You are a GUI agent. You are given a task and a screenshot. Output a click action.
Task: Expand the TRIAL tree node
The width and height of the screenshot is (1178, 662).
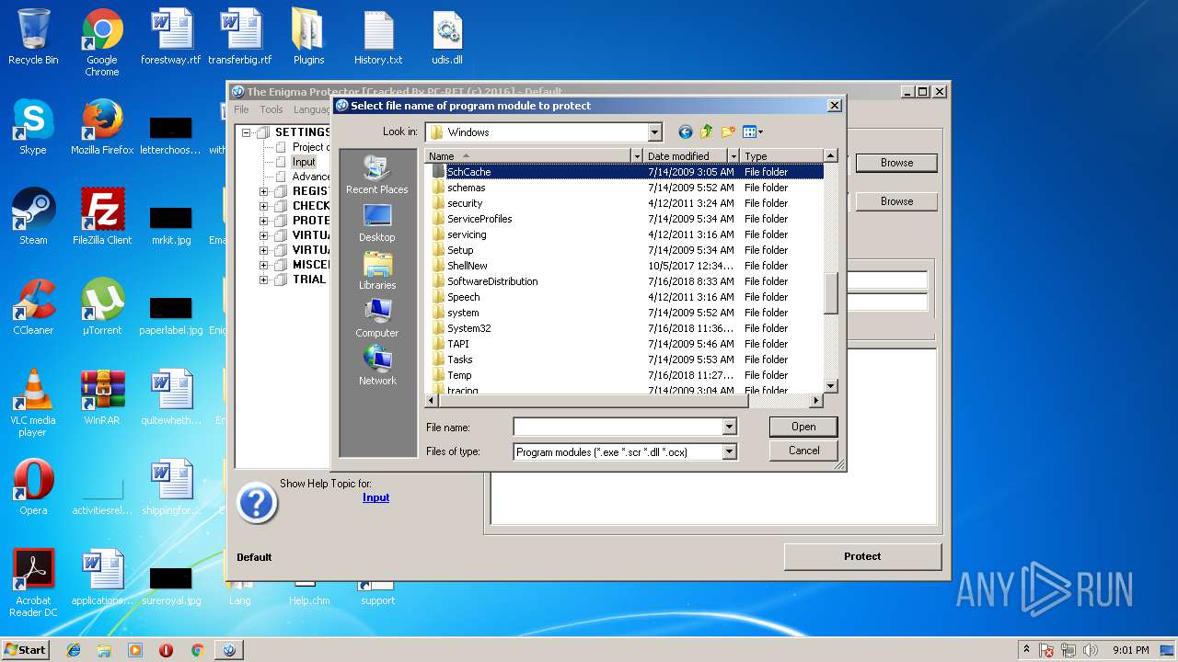(x=263, y=280)
